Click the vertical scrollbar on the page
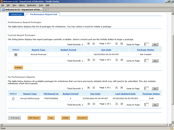Screen dimensions: 174x130 coord(172,68)
